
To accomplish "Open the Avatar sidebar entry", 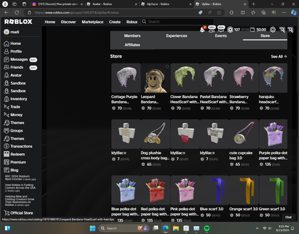I will [x=13, y=75].
